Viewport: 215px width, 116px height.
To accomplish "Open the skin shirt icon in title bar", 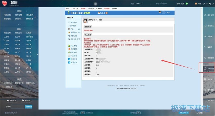I will pos(204,4).
